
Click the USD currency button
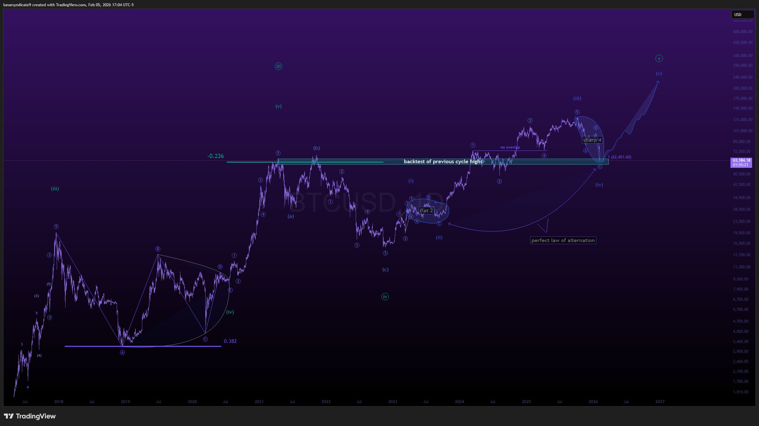pyautogui.click(x=742, y=14)
